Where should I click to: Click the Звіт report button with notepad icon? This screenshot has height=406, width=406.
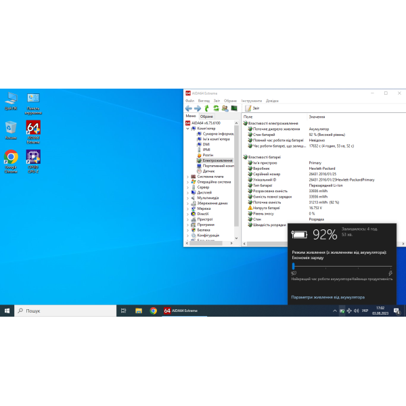pyautogui.click(x=252, y=108)
